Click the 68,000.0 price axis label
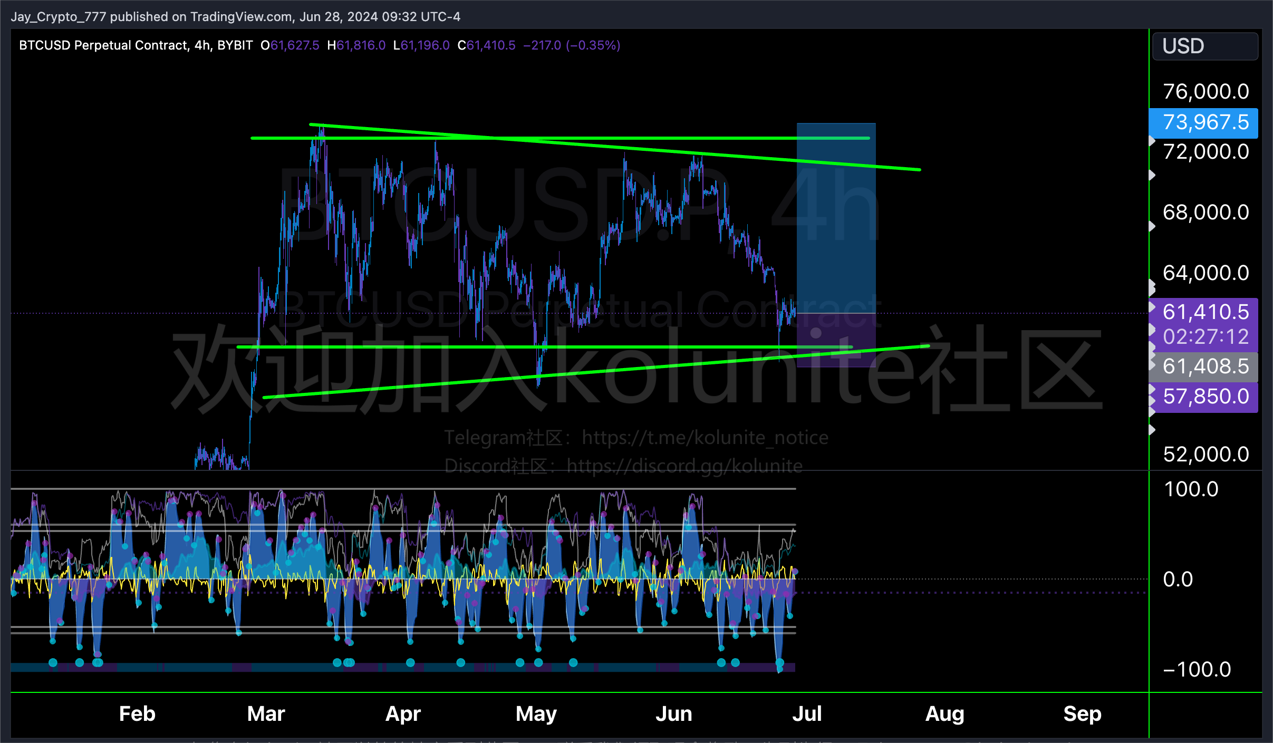1273x743 pixels. click(1206, 213)
